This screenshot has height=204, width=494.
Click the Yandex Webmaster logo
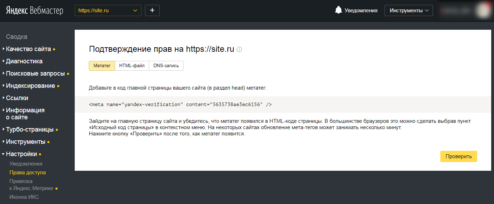(34, 10)
